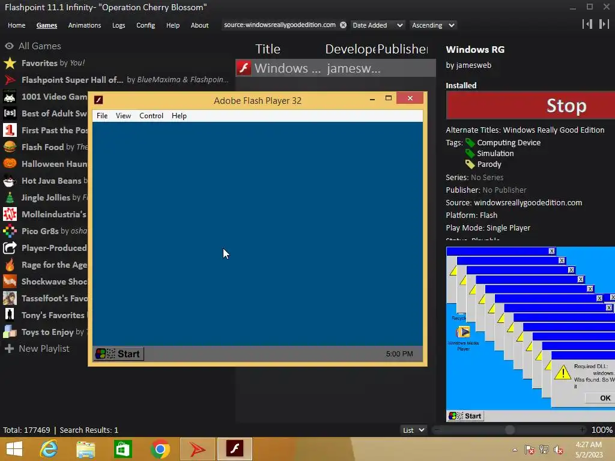
Task: Open Tasselfoot's Favorites avatar icon
Action: 10,299
